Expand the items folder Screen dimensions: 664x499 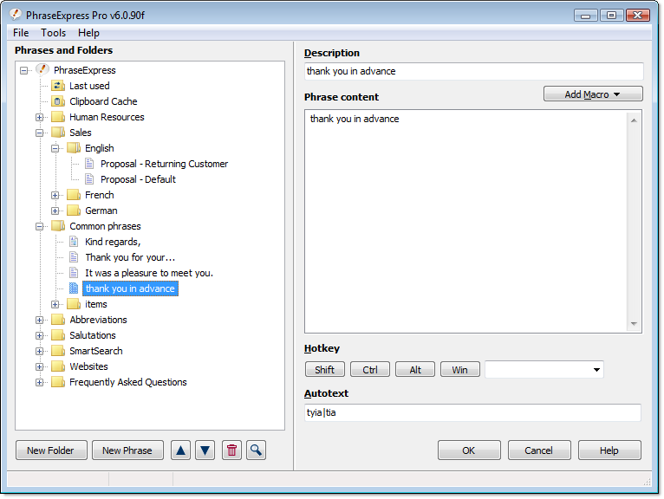tap(55, 304)
